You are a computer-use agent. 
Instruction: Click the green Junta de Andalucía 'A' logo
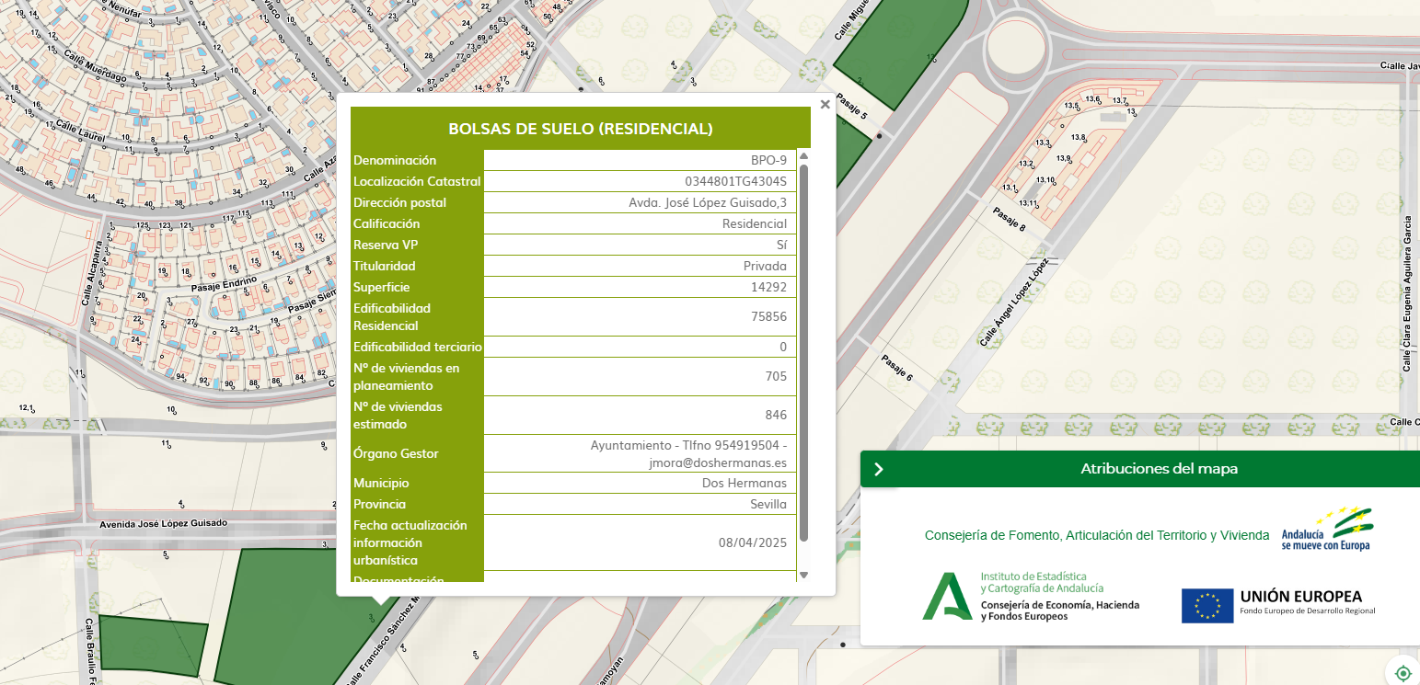(947, 596)
